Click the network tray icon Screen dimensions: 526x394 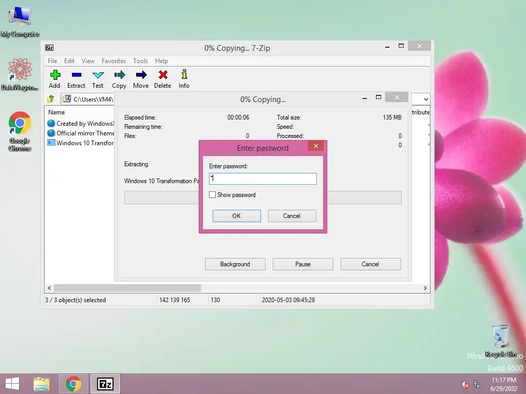478,384
